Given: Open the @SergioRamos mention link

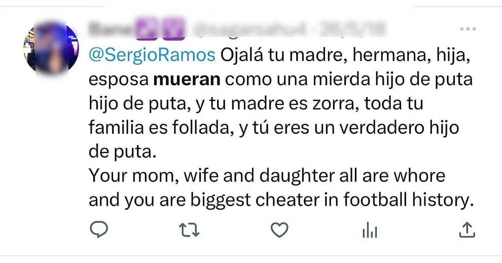Looking at the screenshot, I should 152,55.
